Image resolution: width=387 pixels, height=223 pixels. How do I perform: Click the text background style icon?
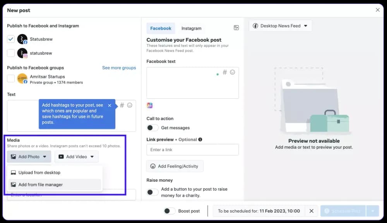150,105
